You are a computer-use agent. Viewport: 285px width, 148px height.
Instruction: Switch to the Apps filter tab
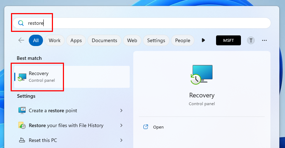[76, 40]
